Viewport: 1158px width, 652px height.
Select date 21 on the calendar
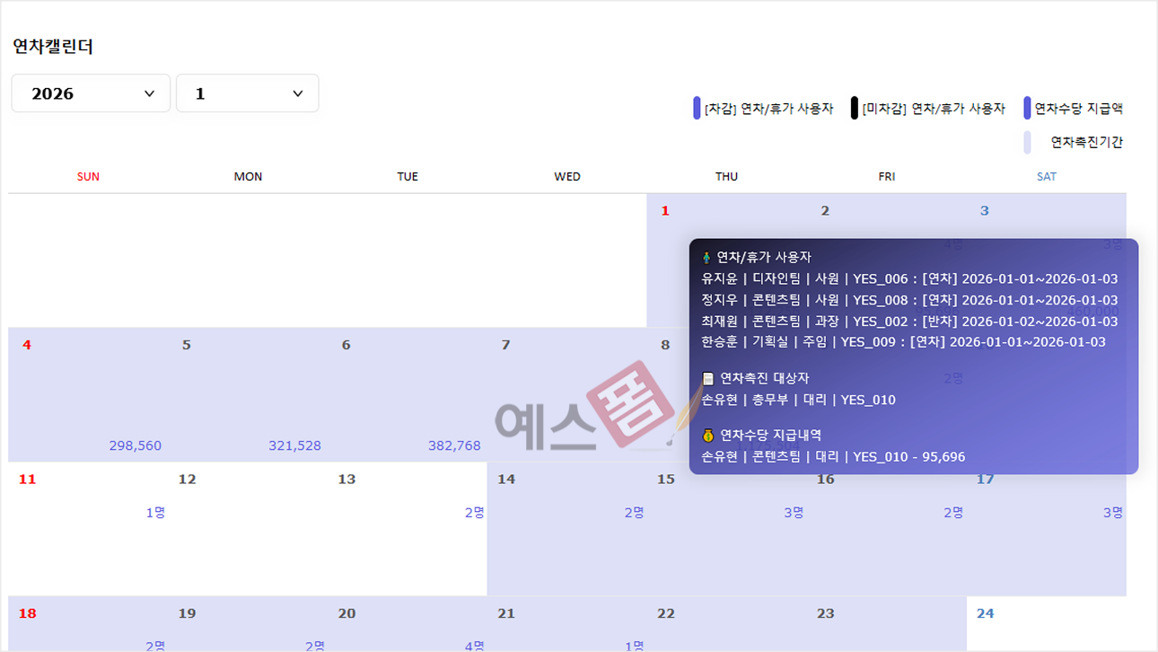tap(506, 613)
